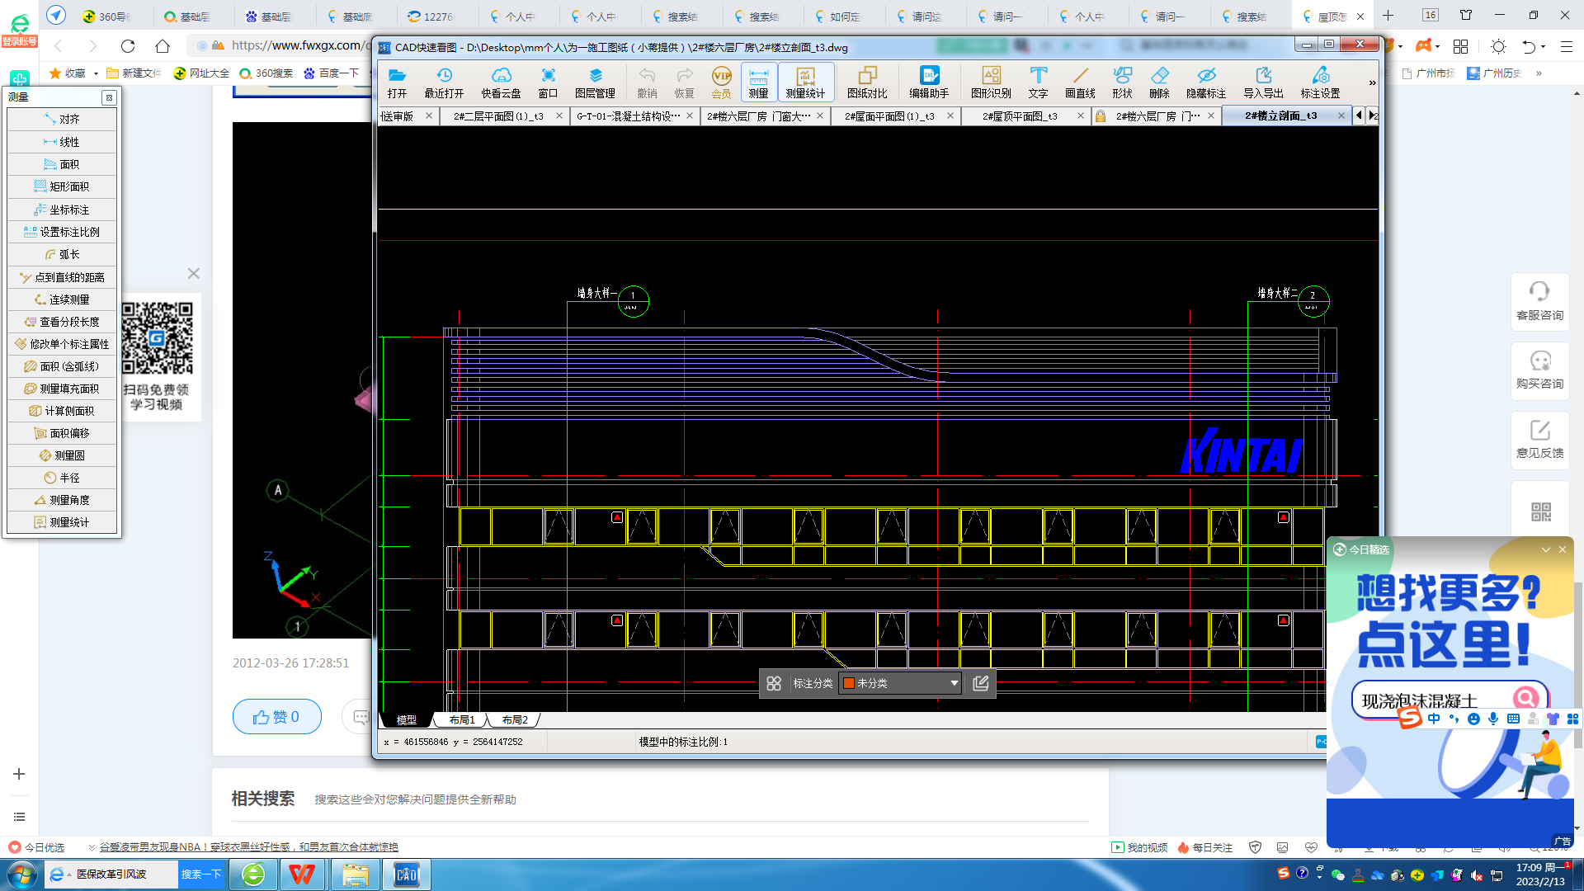Image resolution: width=1584 pixels, height=891 pixels.
Task: Click the 赞 0 like button
Action: 276,717
